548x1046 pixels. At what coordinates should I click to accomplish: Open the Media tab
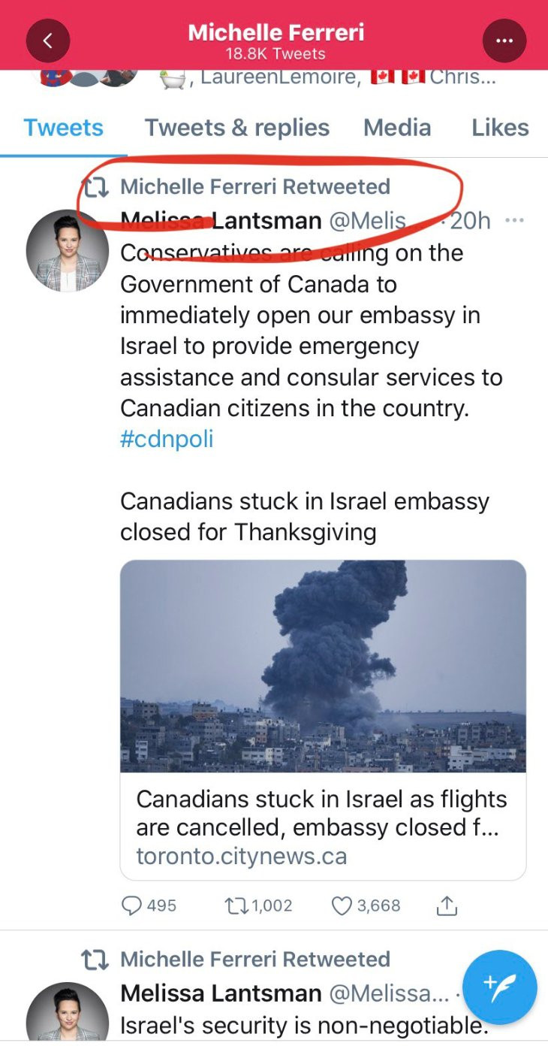tap(397, 128)
